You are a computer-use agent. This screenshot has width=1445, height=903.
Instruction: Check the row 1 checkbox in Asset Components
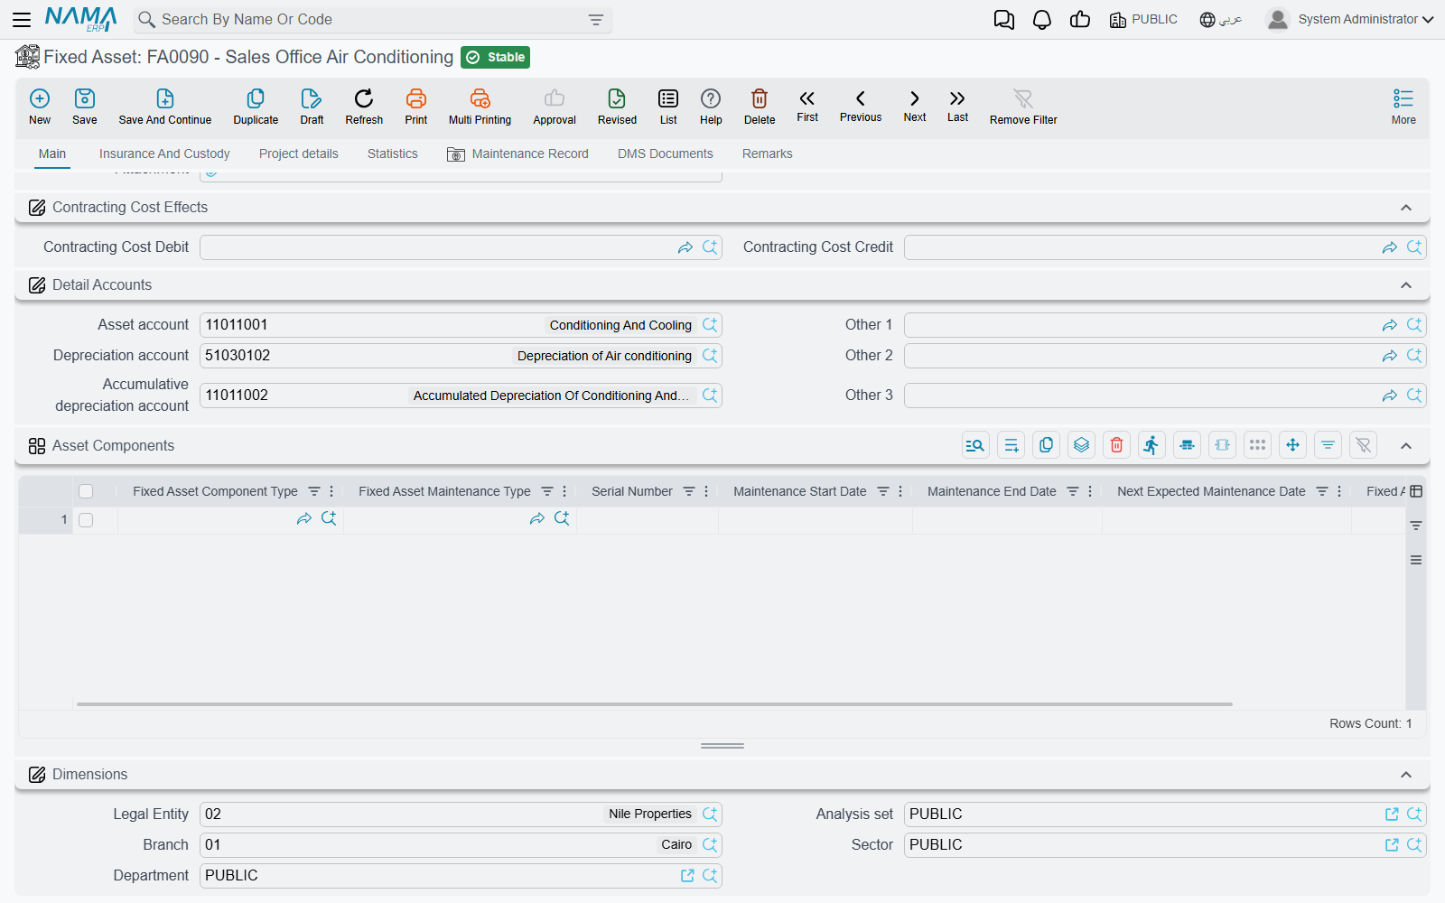click(86, 520)
